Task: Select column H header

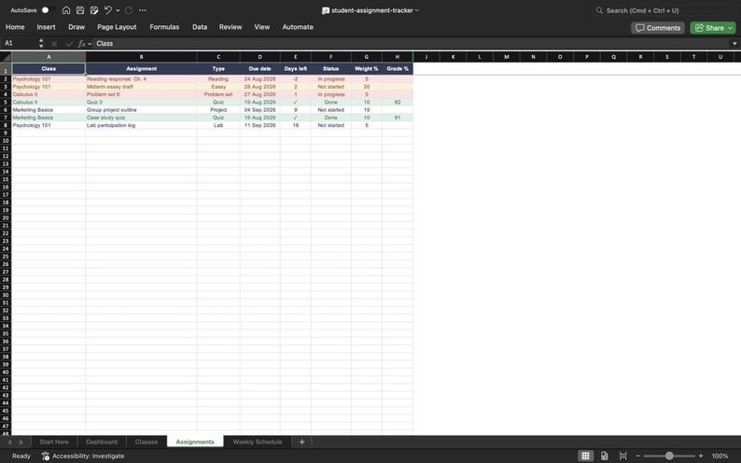Action: coord(398,57)
